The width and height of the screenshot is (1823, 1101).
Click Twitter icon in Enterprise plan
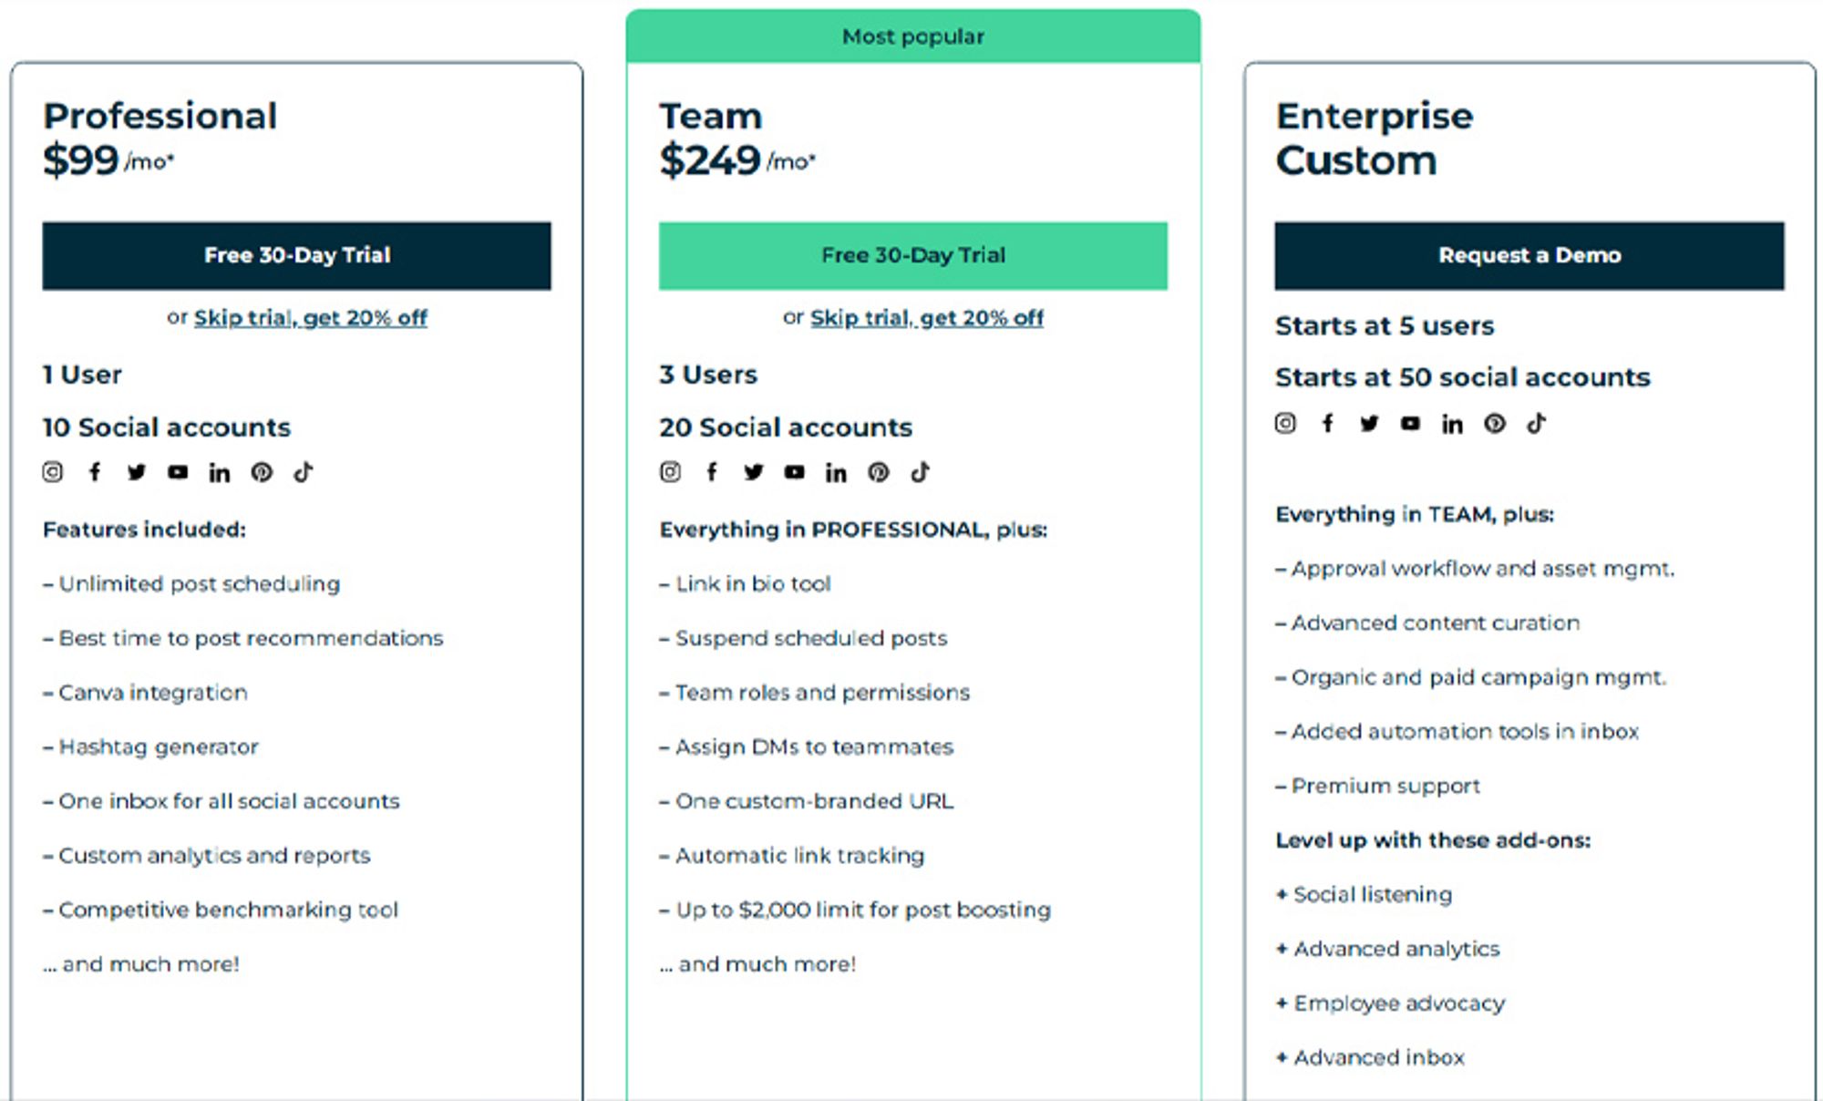(x=1369, y=423)
